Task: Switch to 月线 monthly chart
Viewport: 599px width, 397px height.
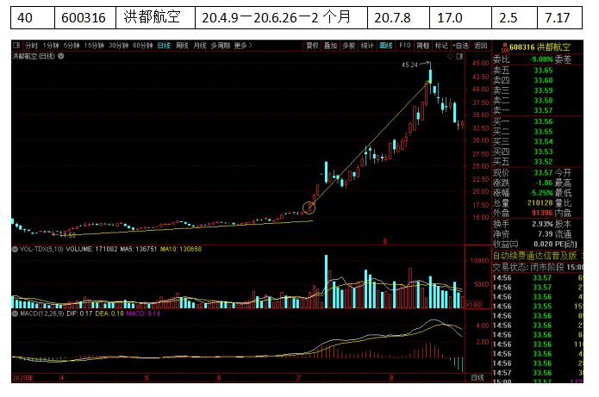Action: (x=199, y=46)
